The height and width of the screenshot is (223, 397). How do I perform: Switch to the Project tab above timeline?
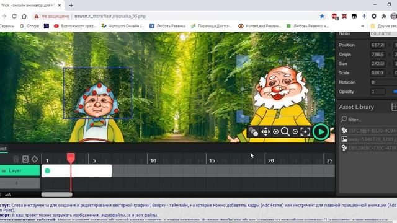[x=4, y=149]
